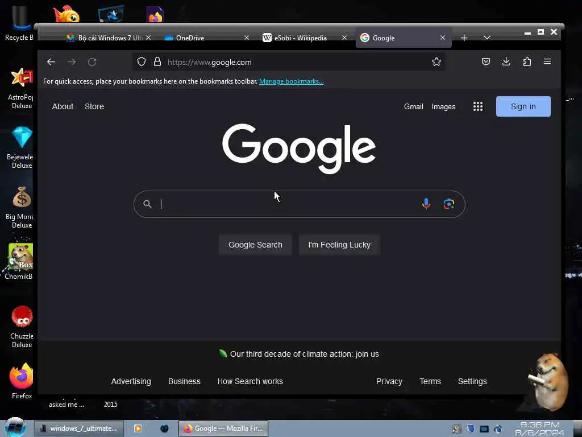This screenshot has width=582, height=437.
Task: Start voice search with microphone icon
Action: (426, 204)
